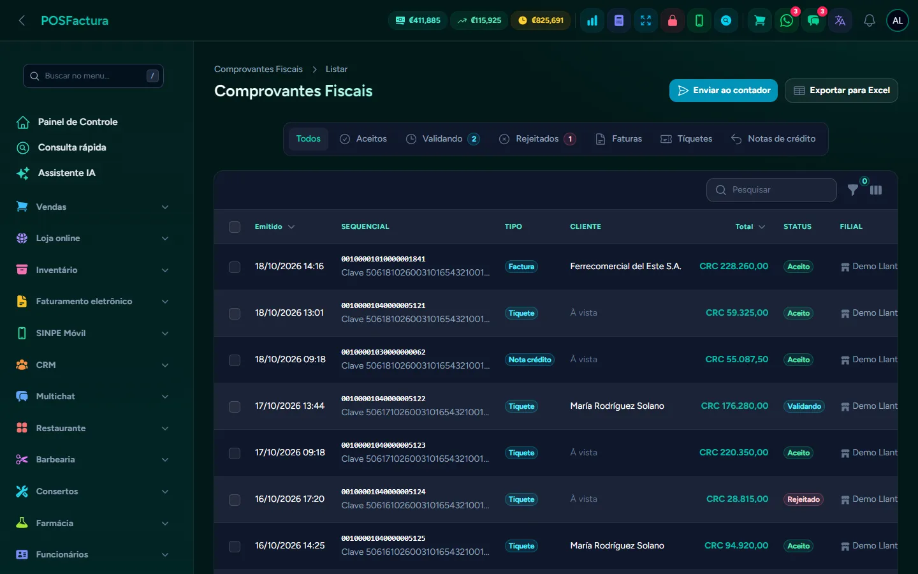Open WhatsApp messages icon
Screen dimensions: 918x574
(787, 20)
